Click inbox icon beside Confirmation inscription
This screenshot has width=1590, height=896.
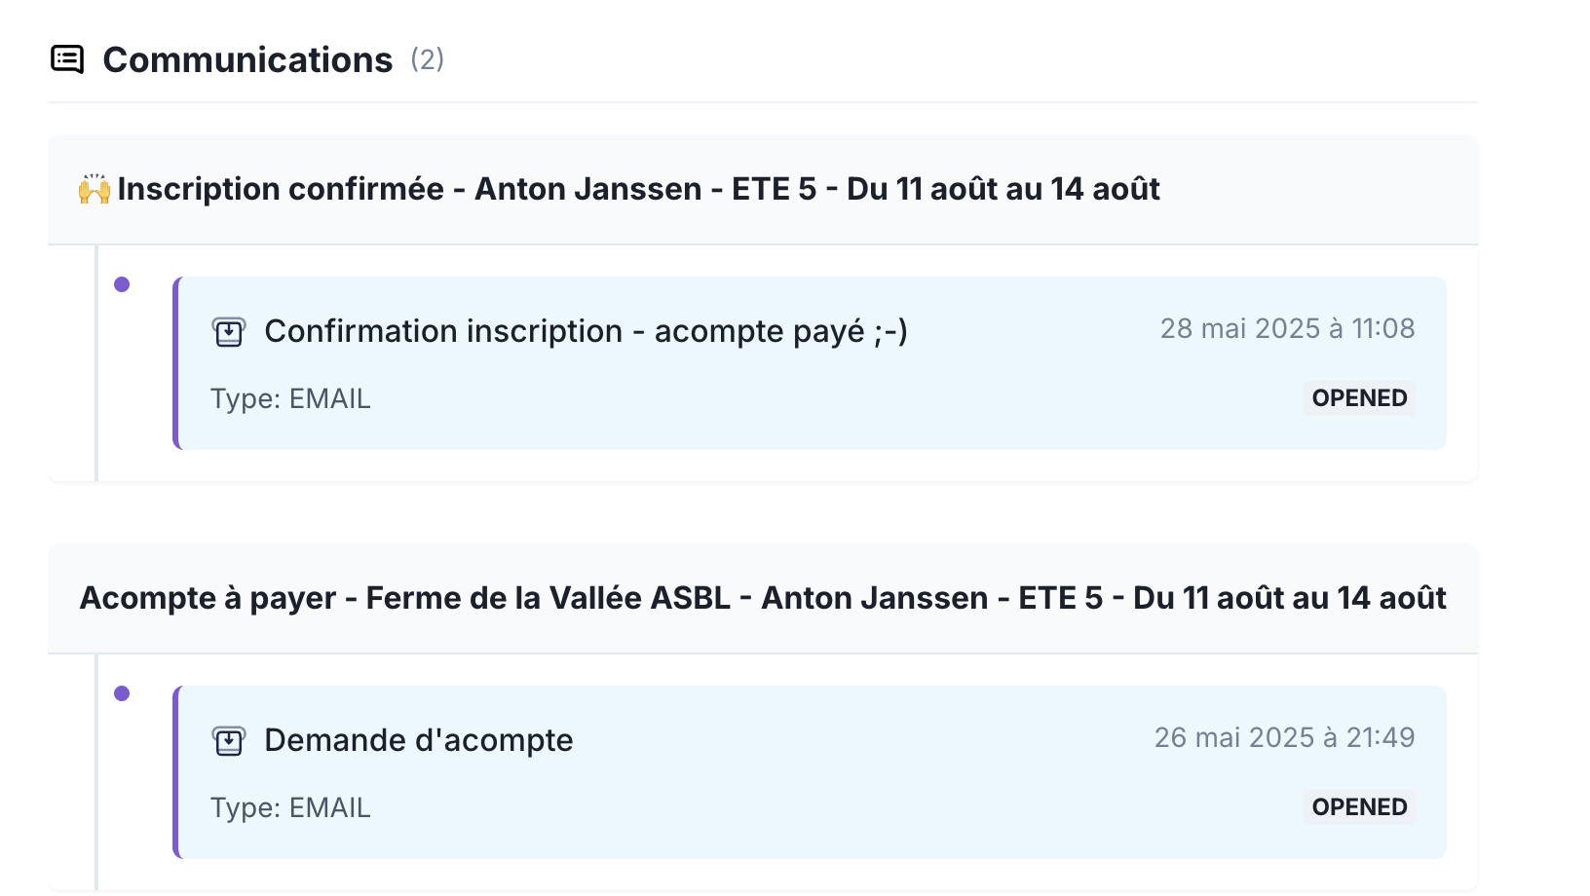(229, 332)
